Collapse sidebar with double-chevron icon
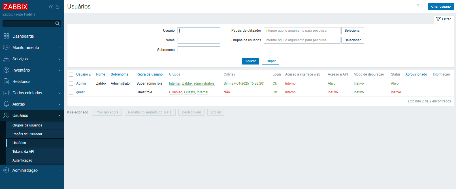The image size is (456, 189). (51, 7)
